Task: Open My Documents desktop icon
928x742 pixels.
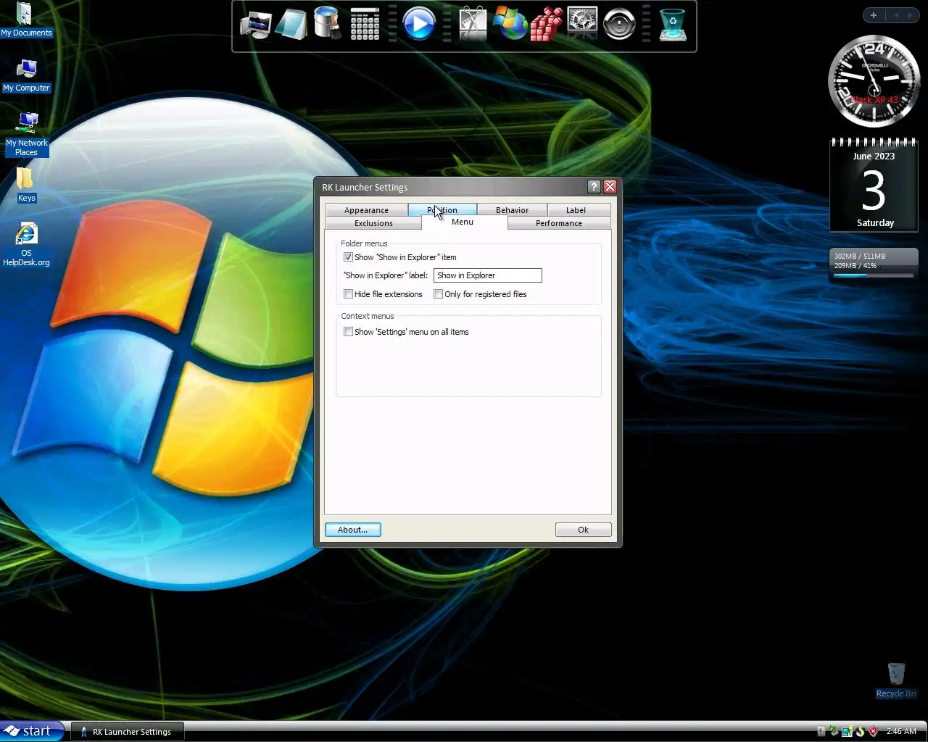Action: point(26,20)
